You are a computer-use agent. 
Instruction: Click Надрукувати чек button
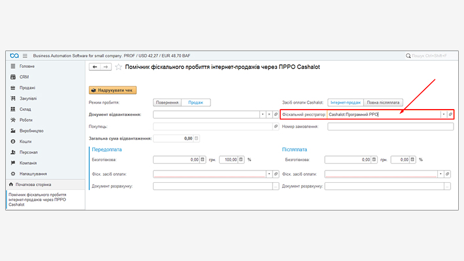pos(113,90)
